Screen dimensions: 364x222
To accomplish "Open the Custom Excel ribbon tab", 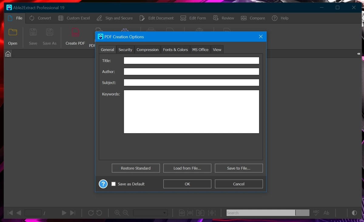I will (x=74, y=18).
